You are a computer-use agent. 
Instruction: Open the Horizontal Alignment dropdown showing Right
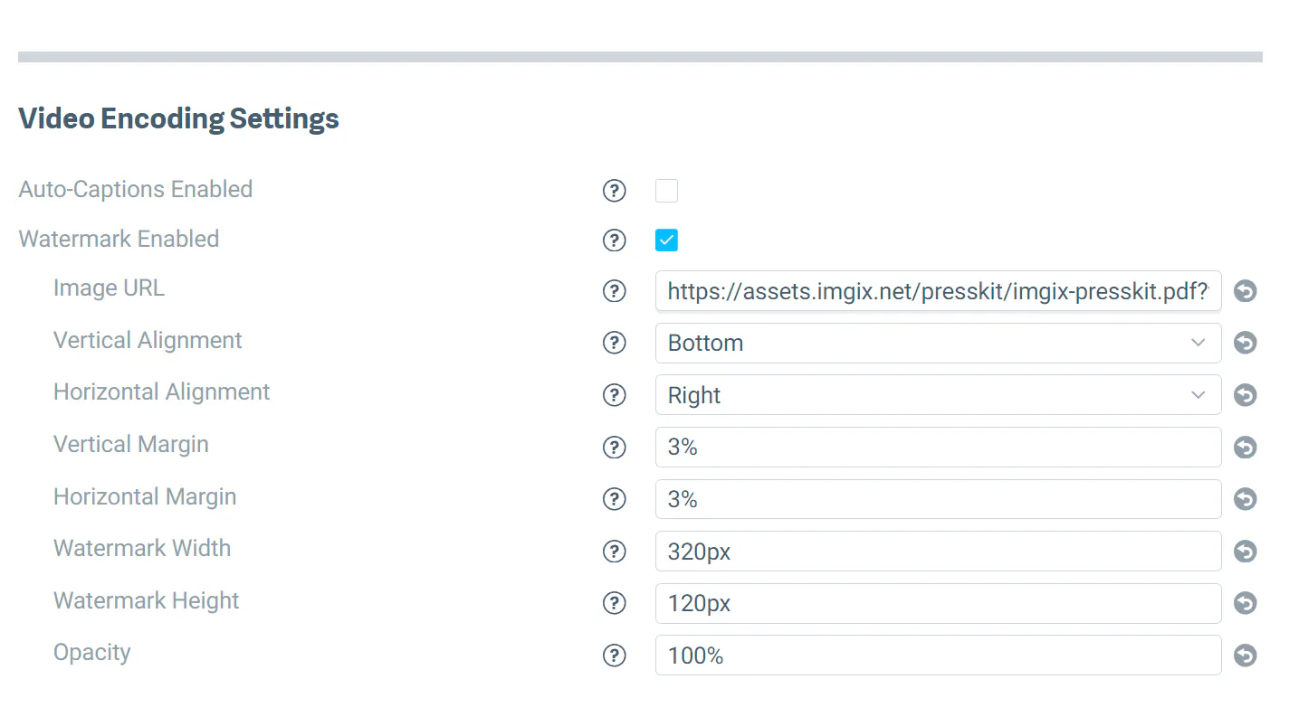click(x=937, y=395)
